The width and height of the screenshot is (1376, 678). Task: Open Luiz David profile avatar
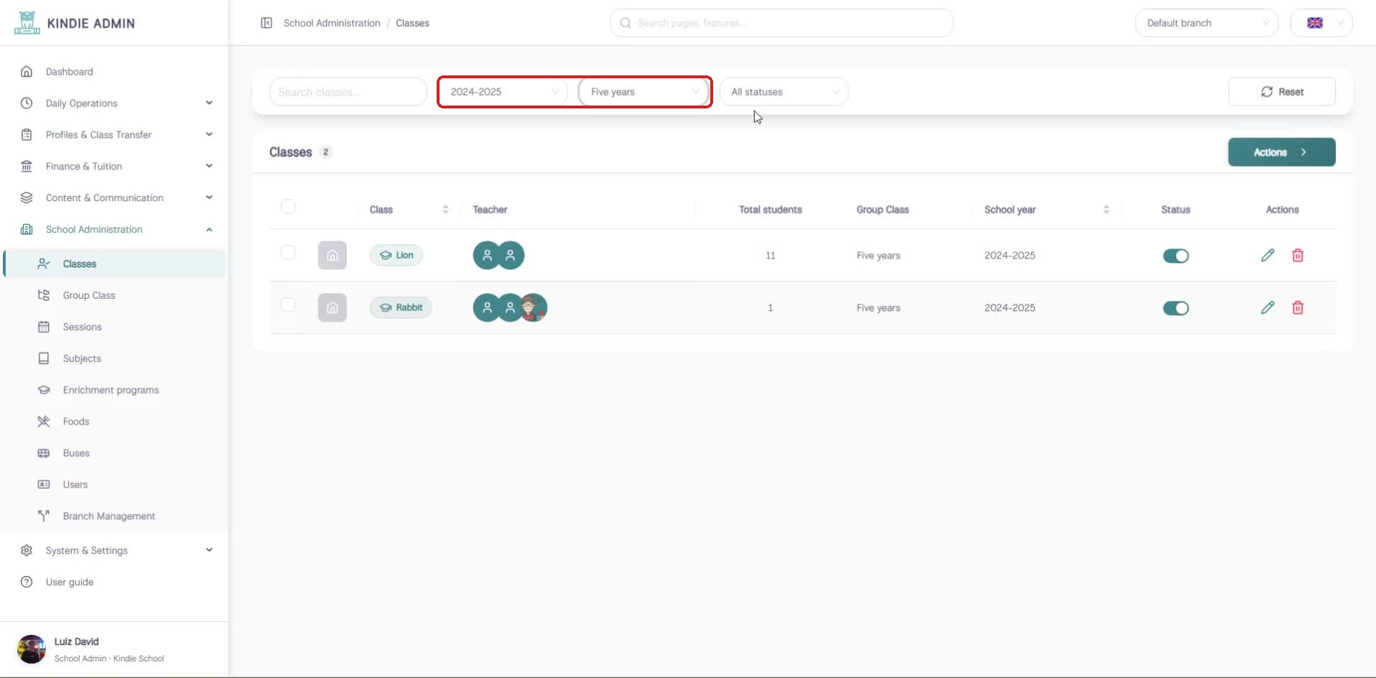coord(32,649)
